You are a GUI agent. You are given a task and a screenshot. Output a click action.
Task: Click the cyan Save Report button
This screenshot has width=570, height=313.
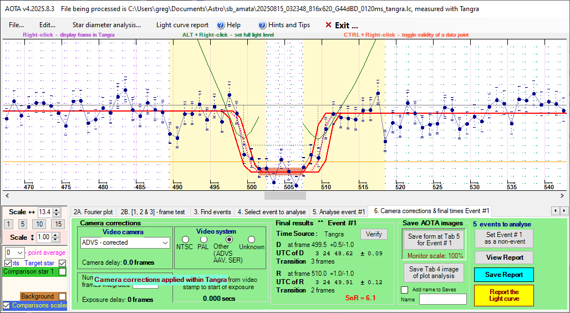pos(503,275)
